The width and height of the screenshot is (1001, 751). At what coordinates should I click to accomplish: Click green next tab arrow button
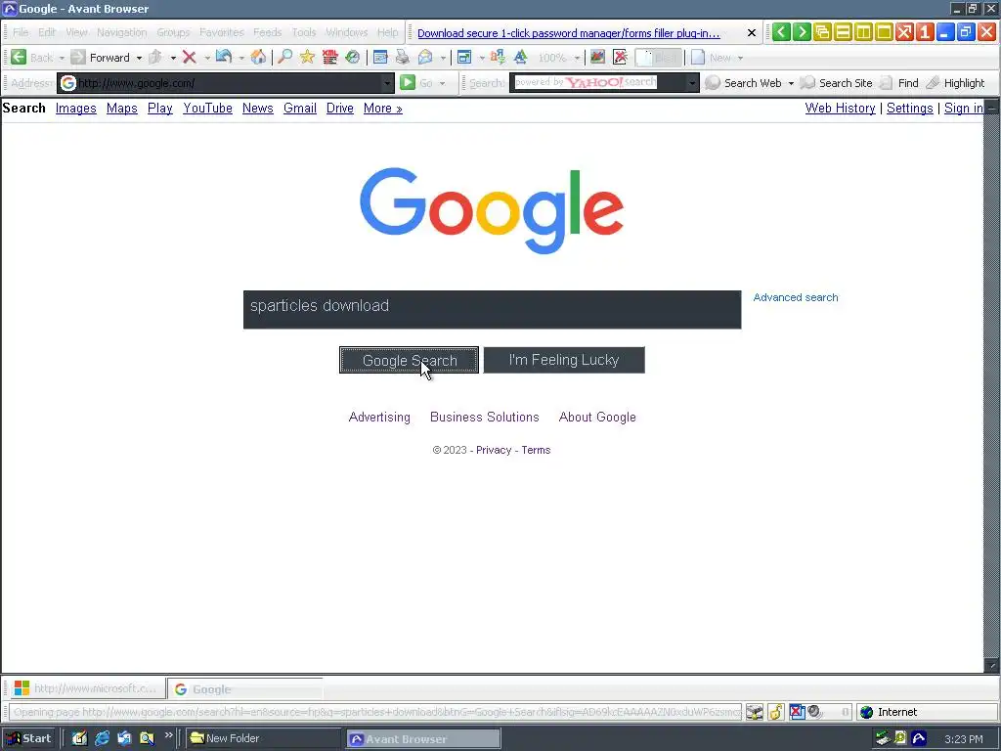[802, 32]
